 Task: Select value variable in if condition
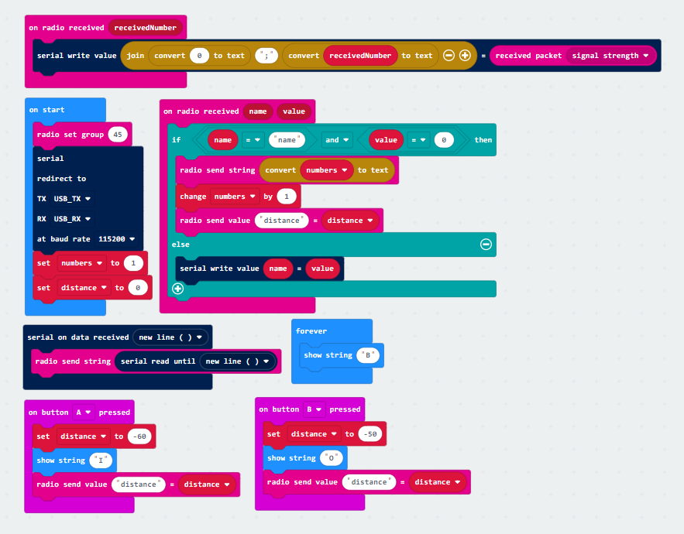click(386, 140)
